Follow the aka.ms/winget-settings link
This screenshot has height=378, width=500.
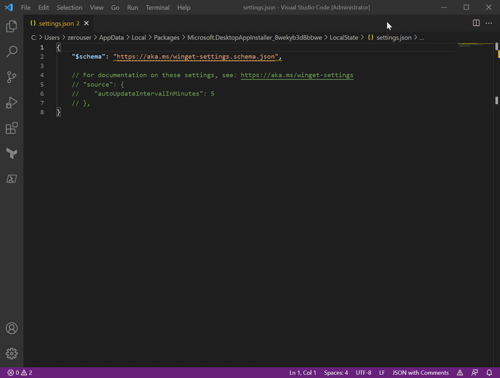click(x=297, y=75)
